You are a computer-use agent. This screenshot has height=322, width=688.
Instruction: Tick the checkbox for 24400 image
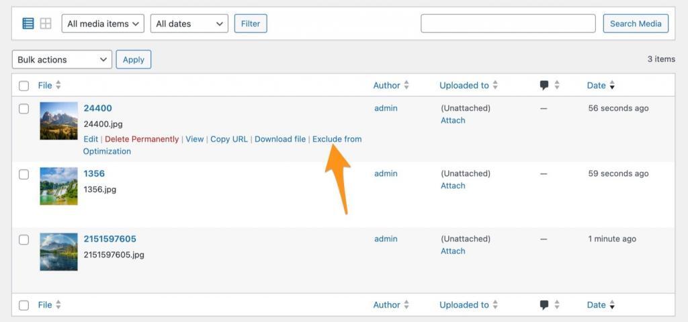coord(24,109)
